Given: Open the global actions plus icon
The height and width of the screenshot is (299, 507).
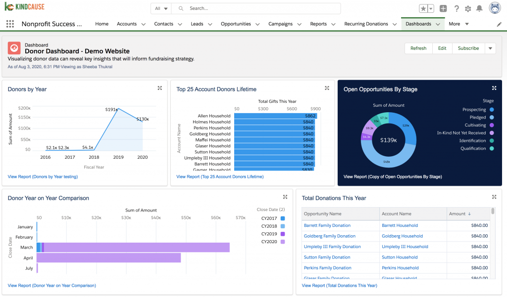Looking at the screenshot, I should tap(443, 8).
